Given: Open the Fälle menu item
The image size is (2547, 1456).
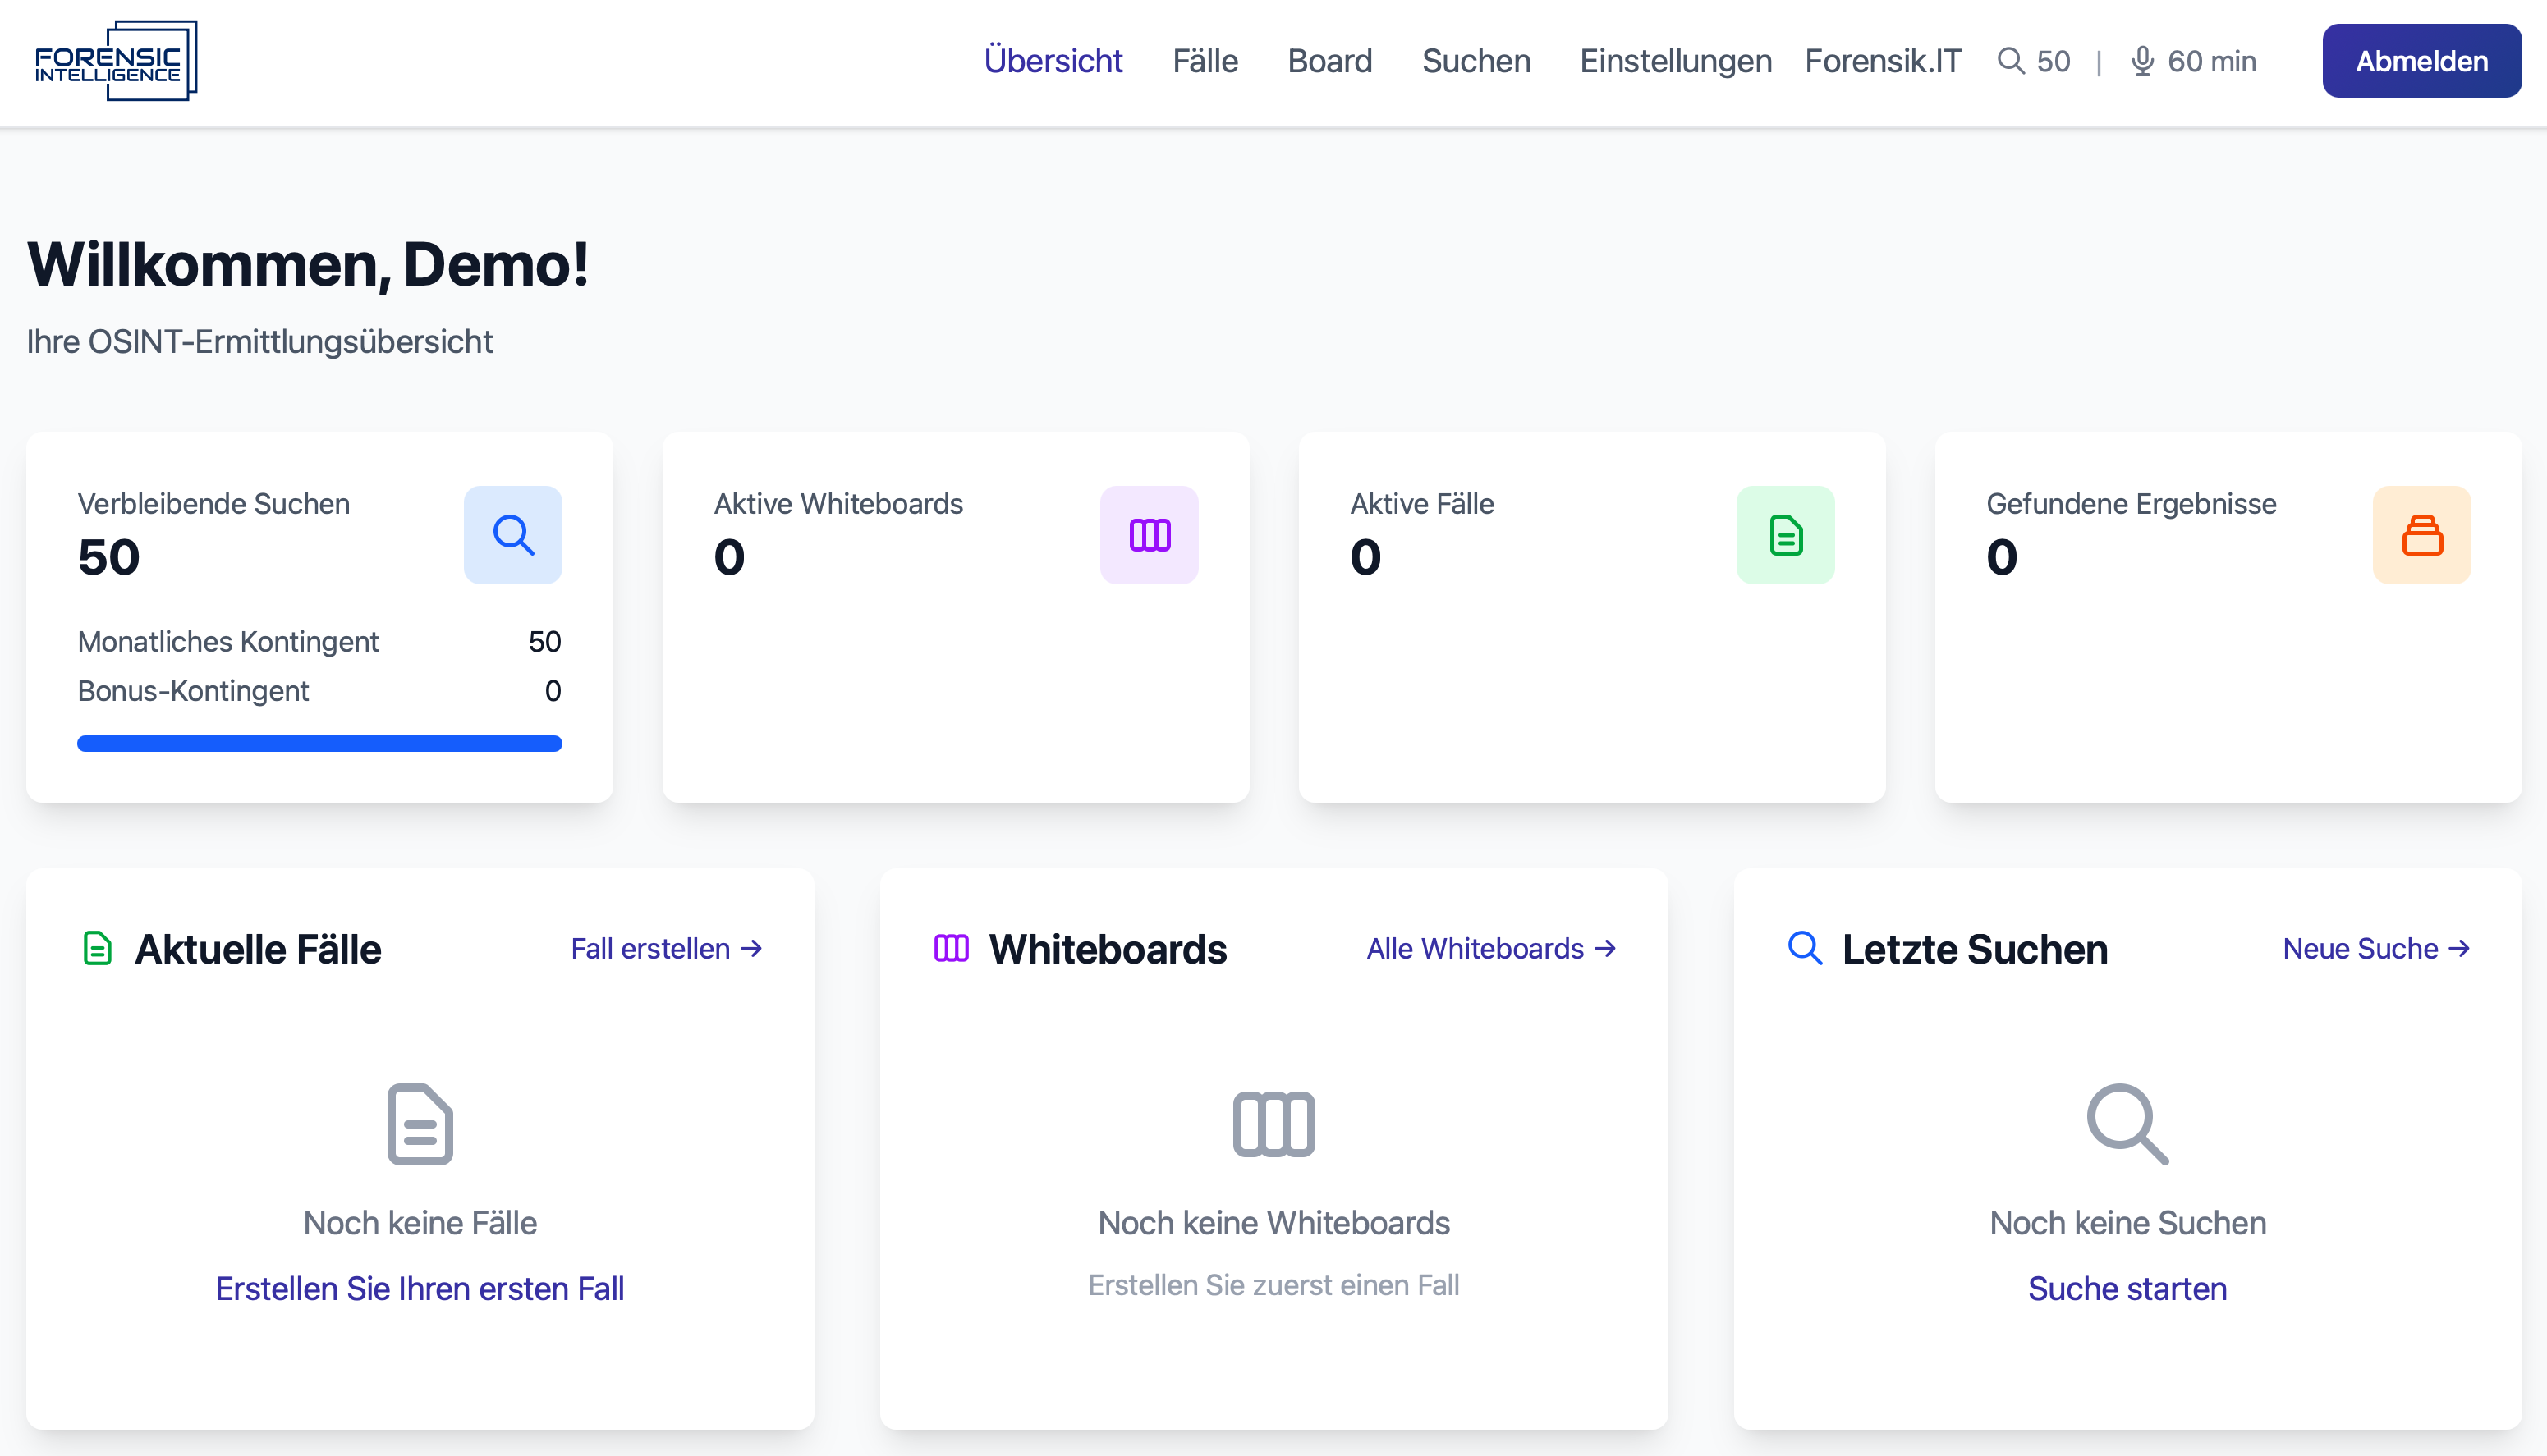Looking at the screenshot, I should [1205, 61].
